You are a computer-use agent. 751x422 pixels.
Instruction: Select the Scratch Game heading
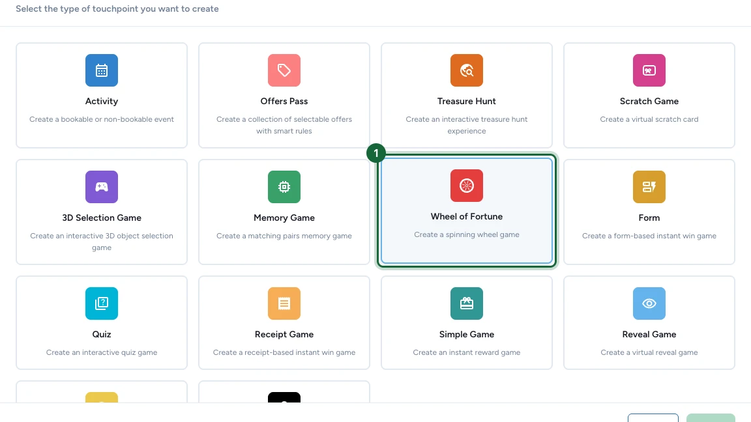click(649, 101)
